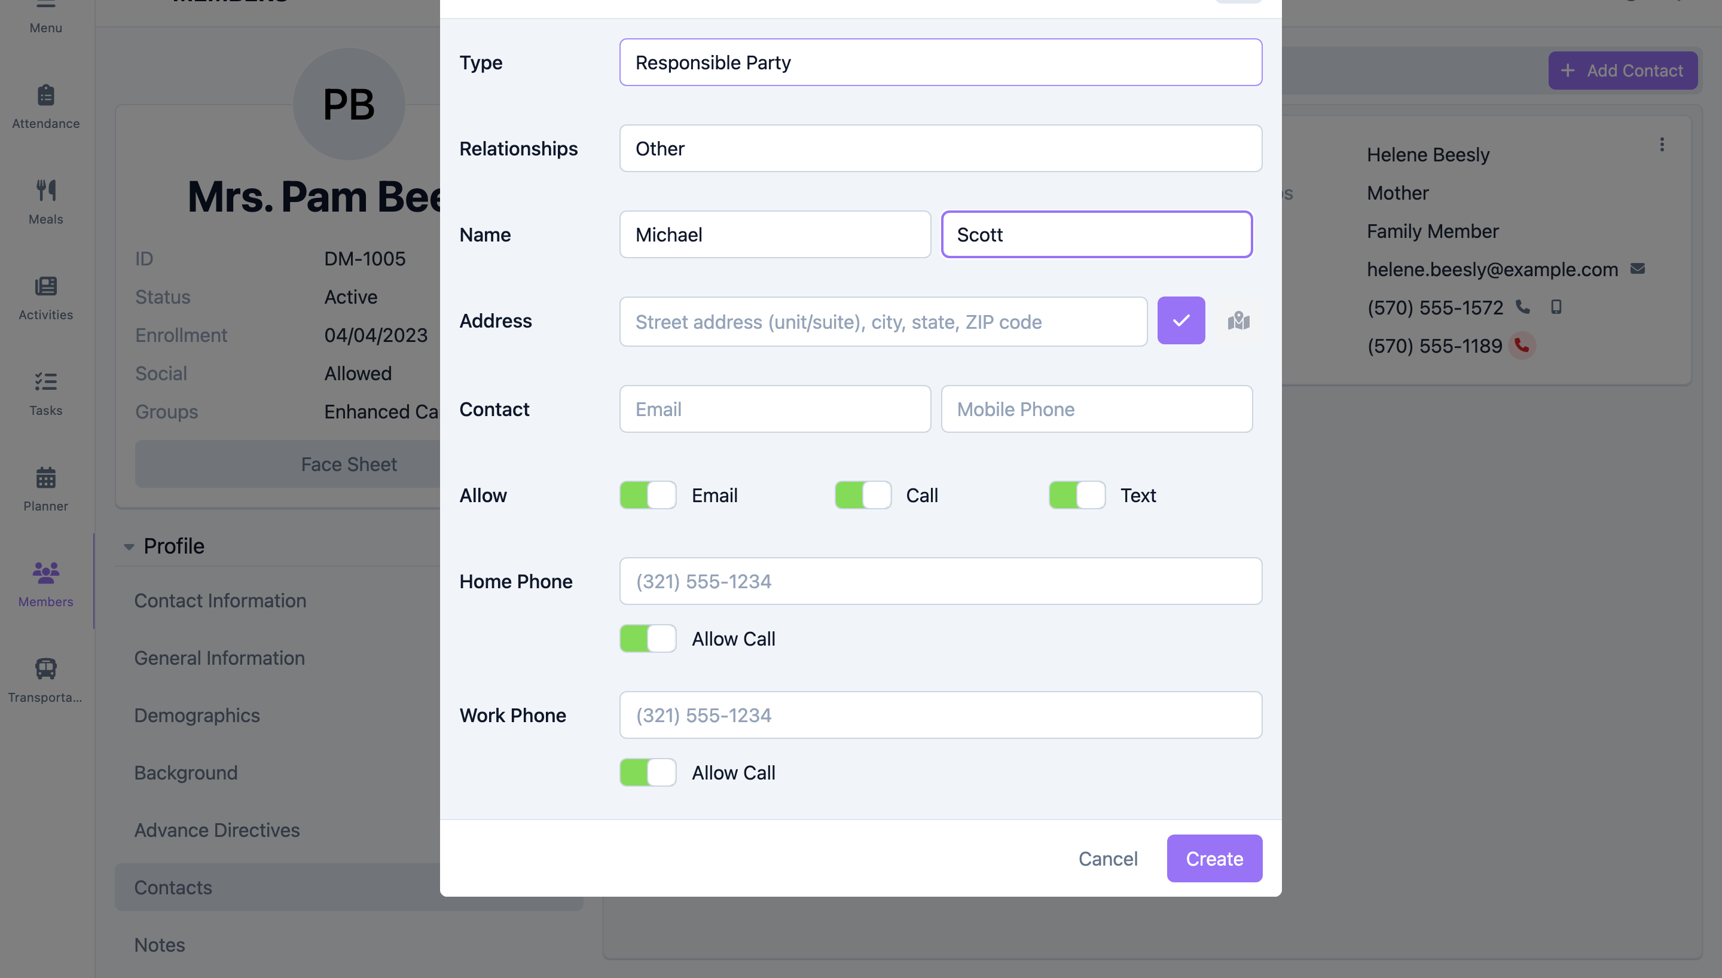Collapse the Profile section triangle

tap(129, 547)
